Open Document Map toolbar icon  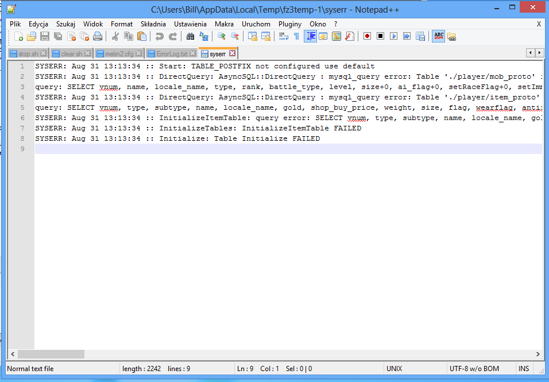pyautogui.click(x=337, y=36)
